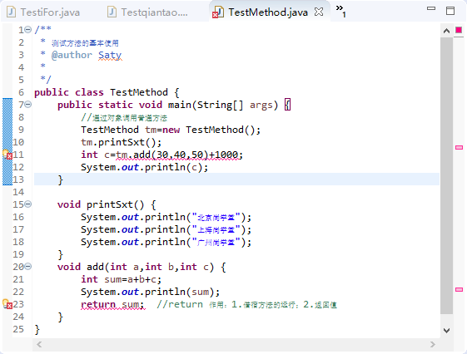Close the TestMethod.java editor tab
467x354 pixels.
coord(319,12)
